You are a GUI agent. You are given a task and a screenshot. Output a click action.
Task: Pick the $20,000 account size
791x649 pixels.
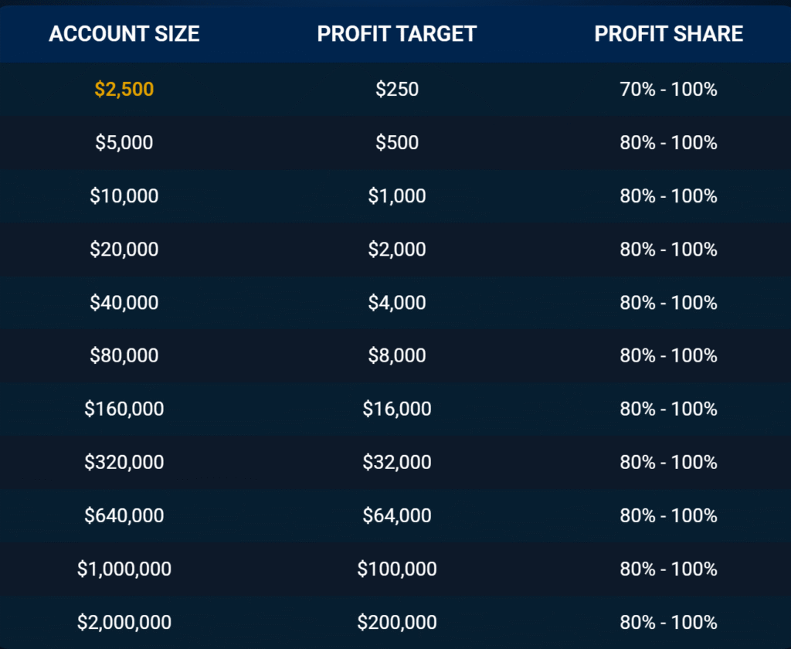point(124,250)
